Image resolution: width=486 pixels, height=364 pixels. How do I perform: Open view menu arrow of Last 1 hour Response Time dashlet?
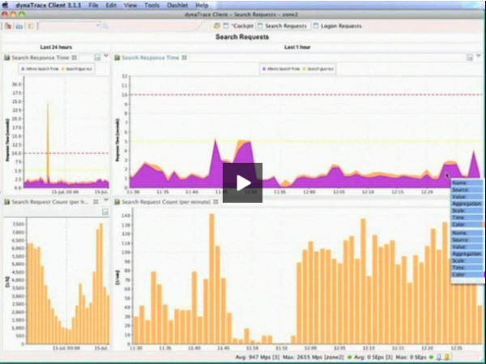click(479, 56)
